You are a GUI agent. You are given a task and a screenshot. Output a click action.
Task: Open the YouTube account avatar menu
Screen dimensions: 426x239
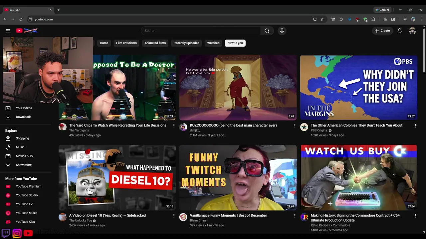point(412,31)
